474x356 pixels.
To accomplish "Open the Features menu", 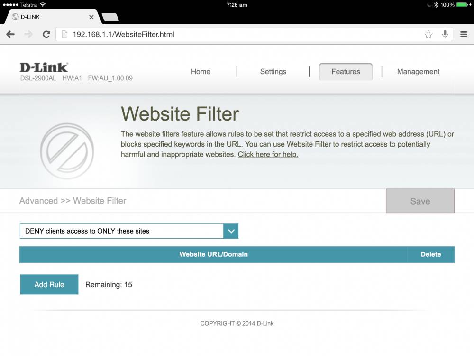I will coord(346,72).
